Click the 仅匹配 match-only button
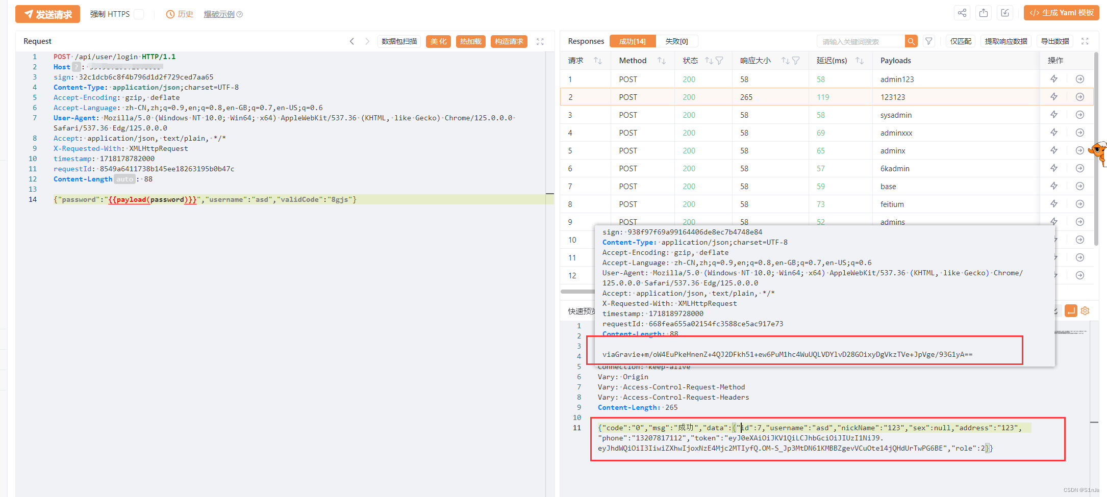Image resolution: width=1107 pixels, height=497 pixels. (x=961, y=41)
